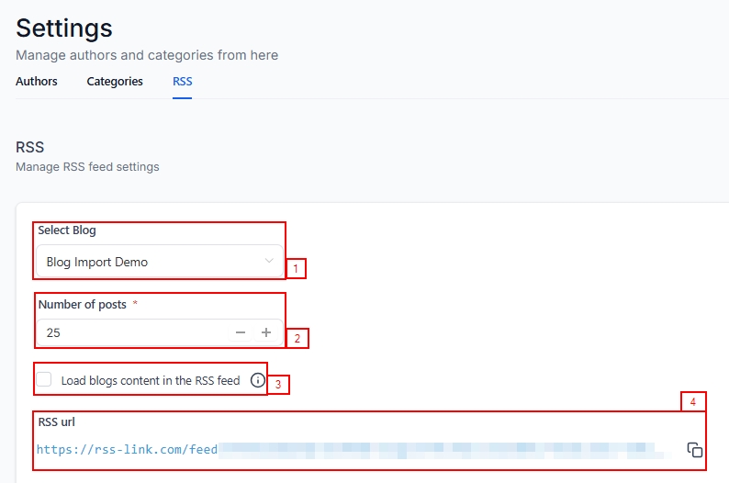Copy the RSS url to clipboard
This screenshot has width=729, height=483.
pos(695,450)
